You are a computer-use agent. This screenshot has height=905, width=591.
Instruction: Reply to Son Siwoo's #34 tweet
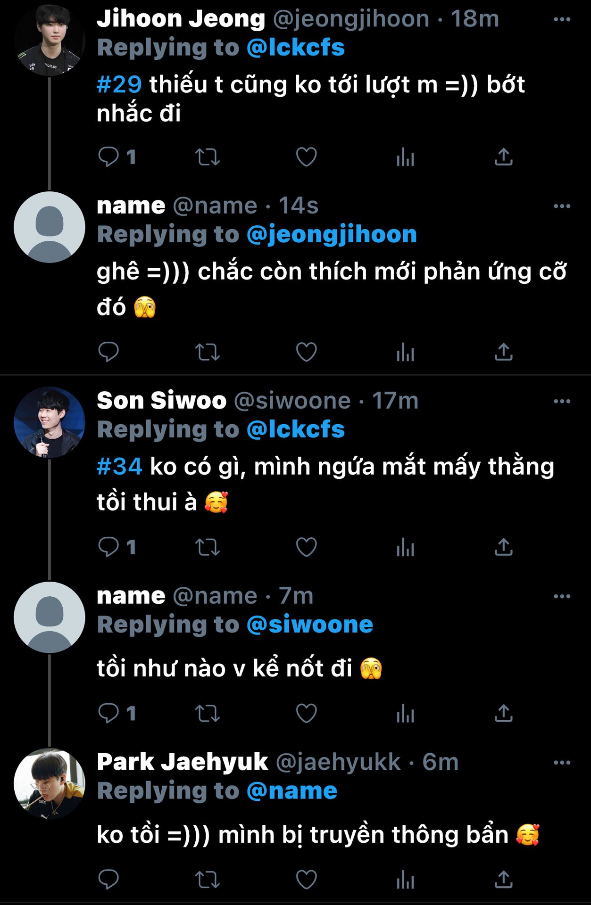pos(108,547)
